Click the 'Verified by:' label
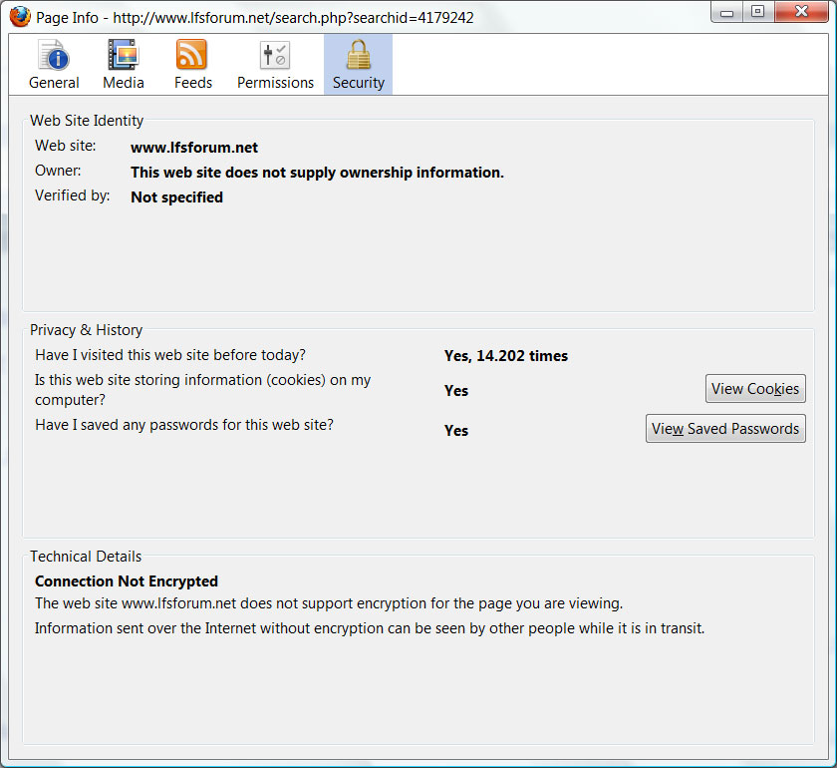 (72, 195)
